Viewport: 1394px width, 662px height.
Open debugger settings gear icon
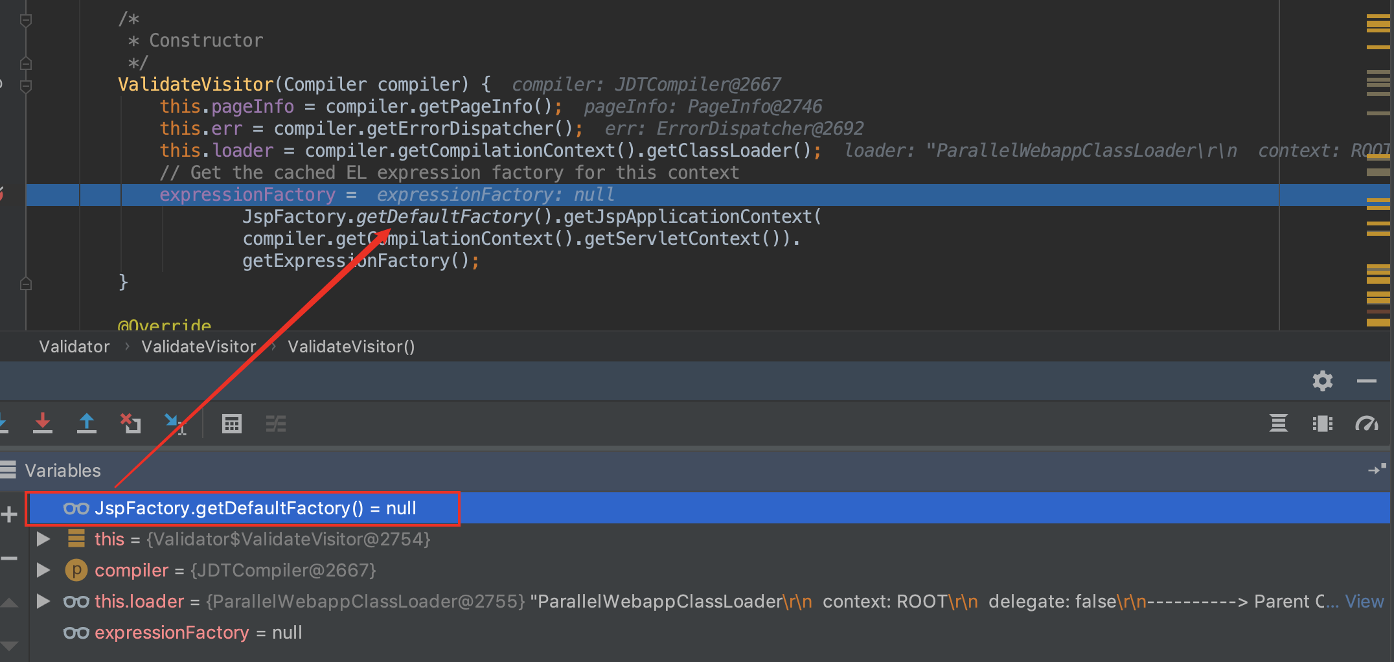pos(1323,381)
